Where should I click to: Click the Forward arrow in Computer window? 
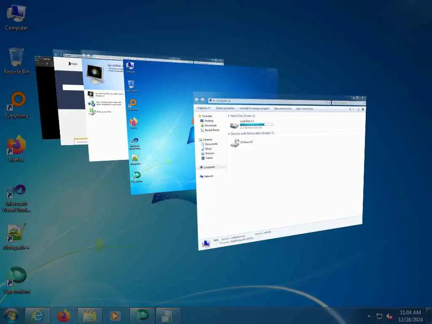(x=202, y=100)
